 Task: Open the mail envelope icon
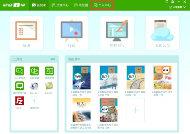pyautogui.click(x=170, y=7)
